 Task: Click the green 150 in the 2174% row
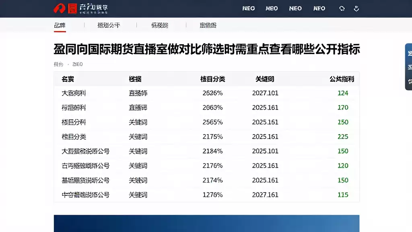point(343,180)
